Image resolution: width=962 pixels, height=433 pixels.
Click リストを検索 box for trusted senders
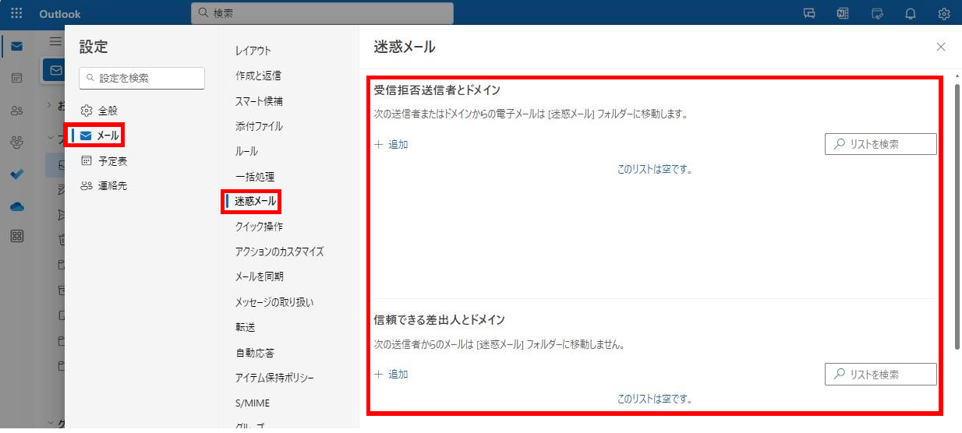click(x=881, y=374)
